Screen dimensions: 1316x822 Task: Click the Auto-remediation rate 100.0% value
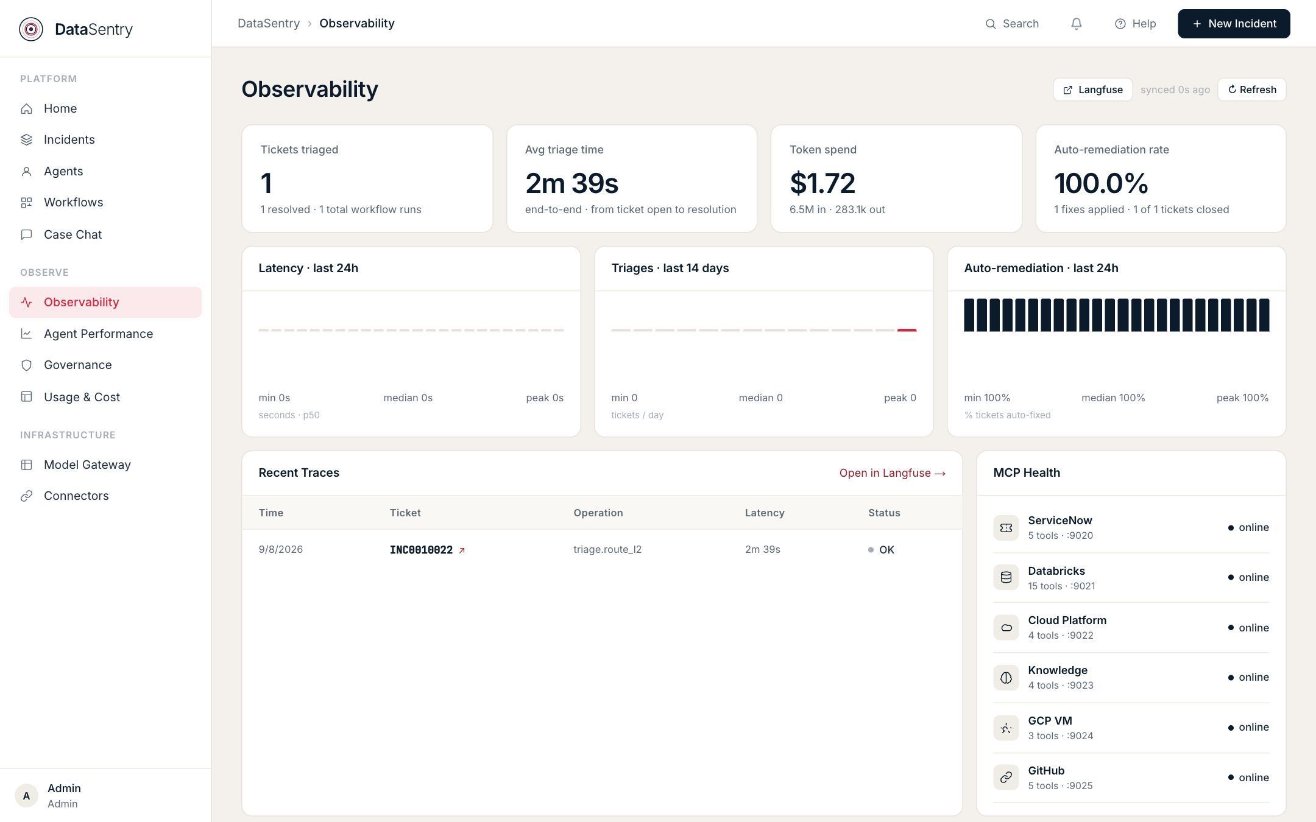coord(1102,183)
